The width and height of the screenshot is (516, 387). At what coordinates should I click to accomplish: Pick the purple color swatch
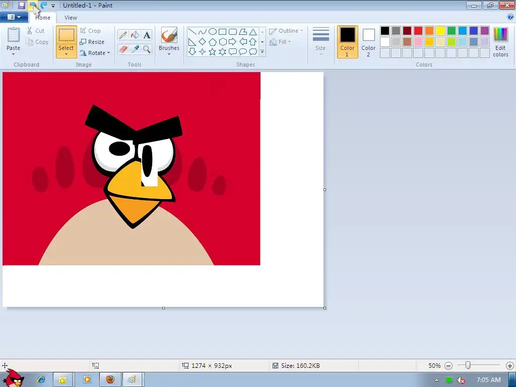[x=485, y=31]
